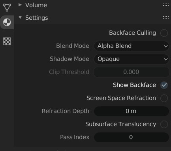
Task: Toggle the Subsurface Translucency checkbox
Action: pos(164,124)
